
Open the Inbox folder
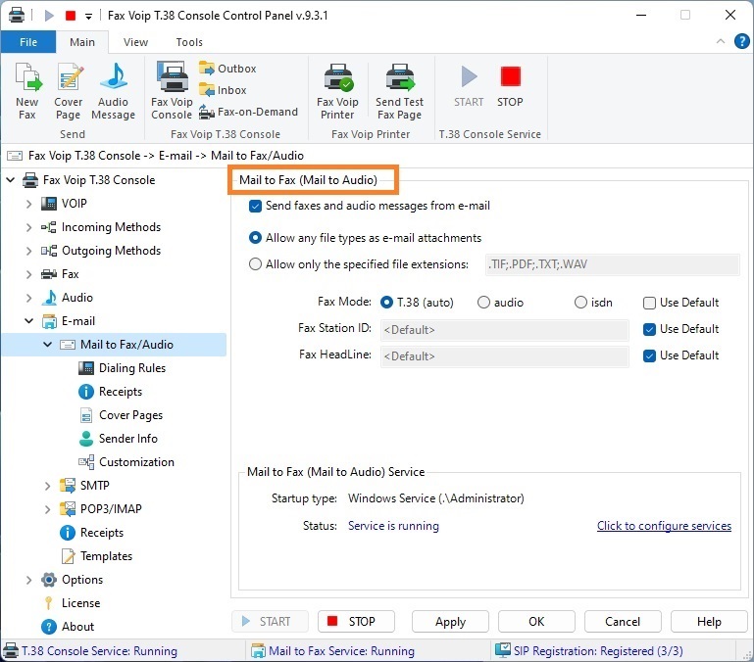(223, 90)
